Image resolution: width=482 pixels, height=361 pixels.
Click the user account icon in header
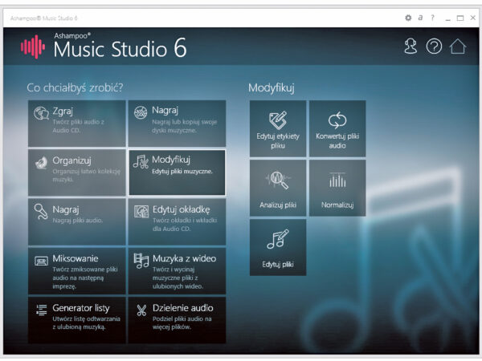411,47
